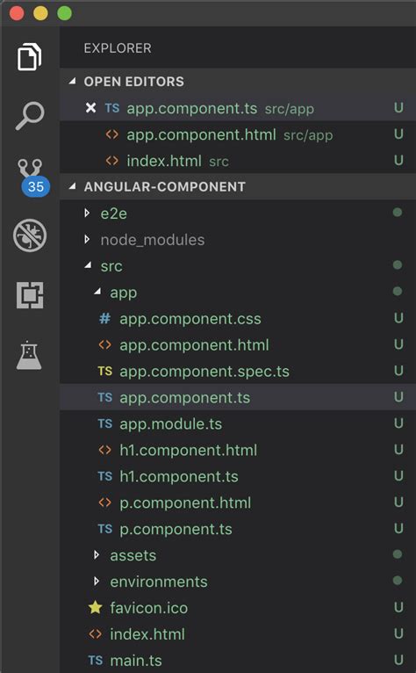This screenshot has height=673, width=416.
Task: Click HTML icon of index.html src editor
Action: [112, 161]
